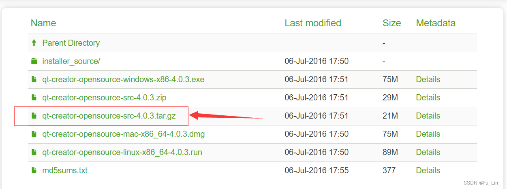Download the qt-creator linux-x86_64 .run file
507x189 pixels.
click(x=122, y=153)
